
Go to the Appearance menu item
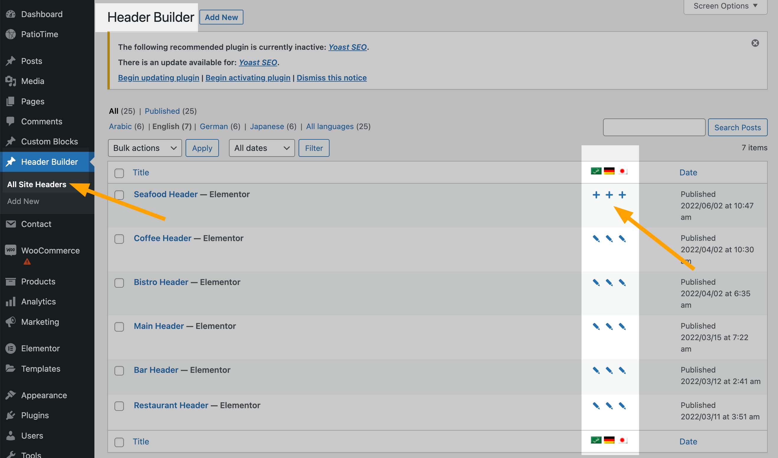[44, 395]
